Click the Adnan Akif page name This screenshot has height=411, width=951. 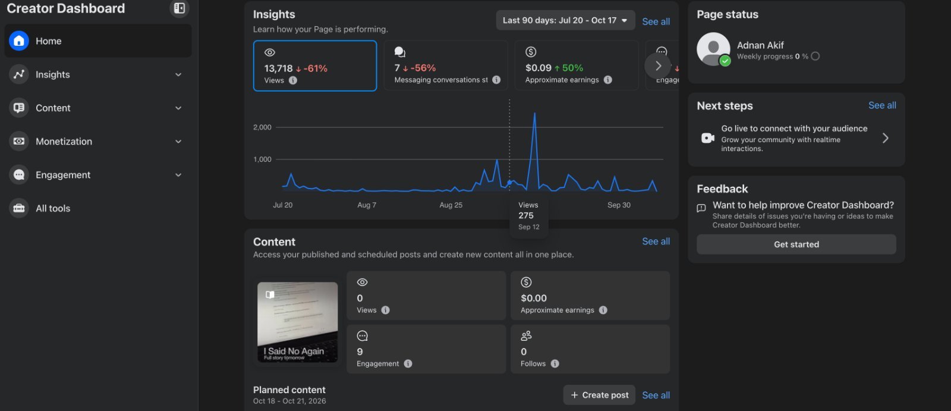click(760, 45)
